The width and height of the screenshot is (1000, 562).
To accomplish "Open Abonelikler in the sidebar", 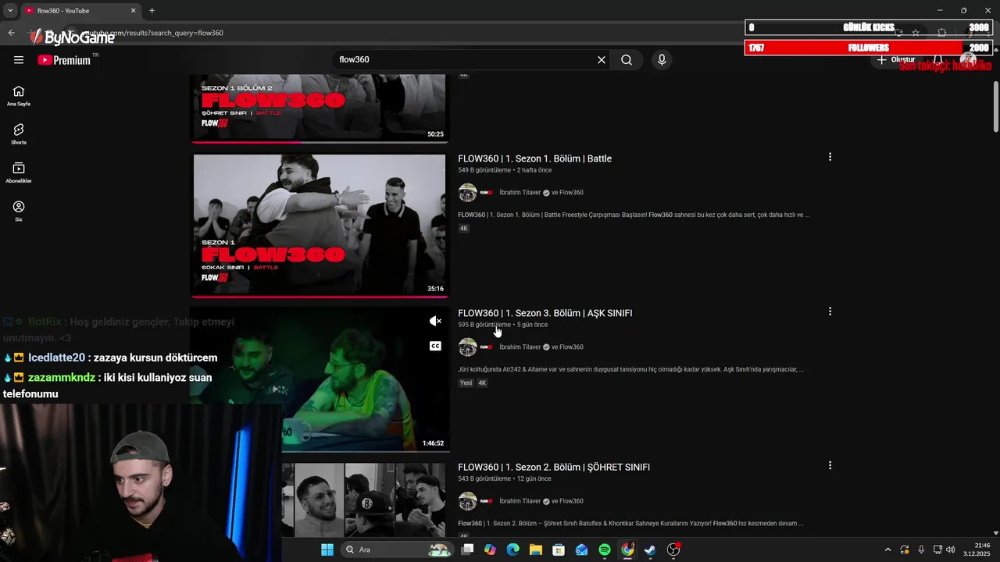I will pos(19,173).
